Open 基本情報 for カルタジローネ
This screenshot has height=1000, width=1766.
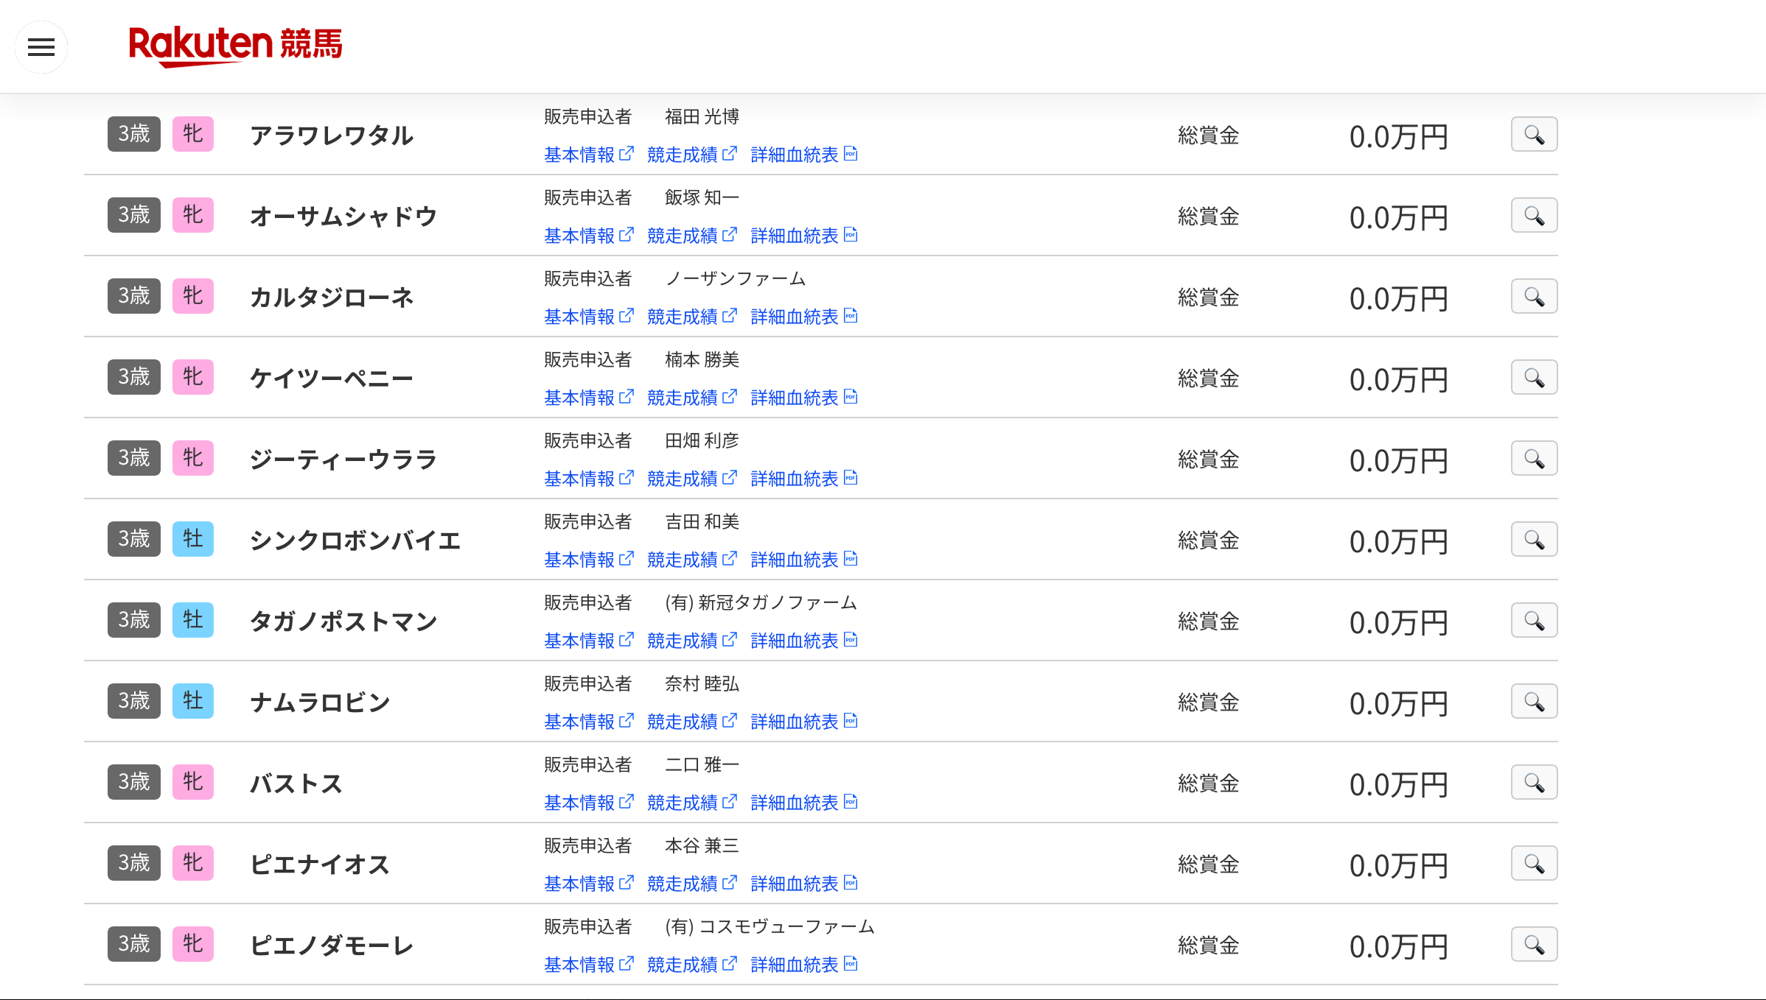pyautogui.click(x=589, y=317)
